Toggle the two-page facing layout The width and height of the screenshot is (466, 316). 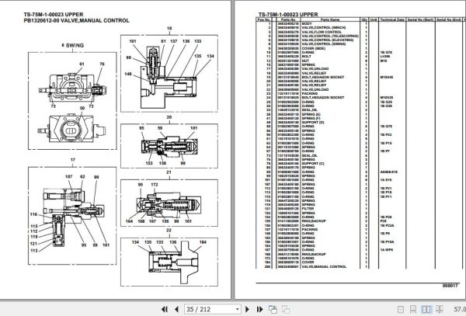tap(426, 309)
